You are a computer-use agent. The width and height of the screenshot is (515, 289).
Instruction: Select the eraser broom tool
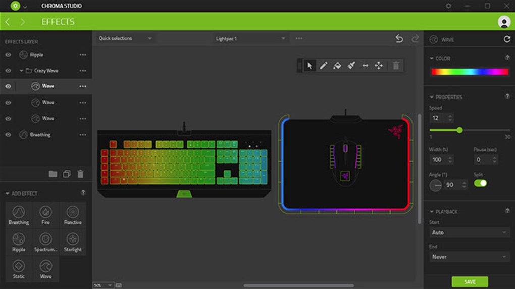(351, 65)
